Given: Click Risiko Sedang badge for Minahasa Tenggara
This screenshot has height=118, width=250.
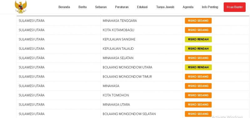Looking at the screenshot, I should click(198, 21).
